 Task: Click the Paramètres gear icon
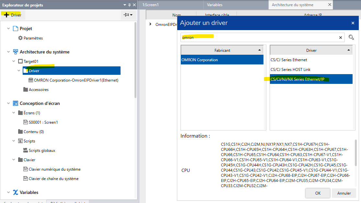[20, 38]
